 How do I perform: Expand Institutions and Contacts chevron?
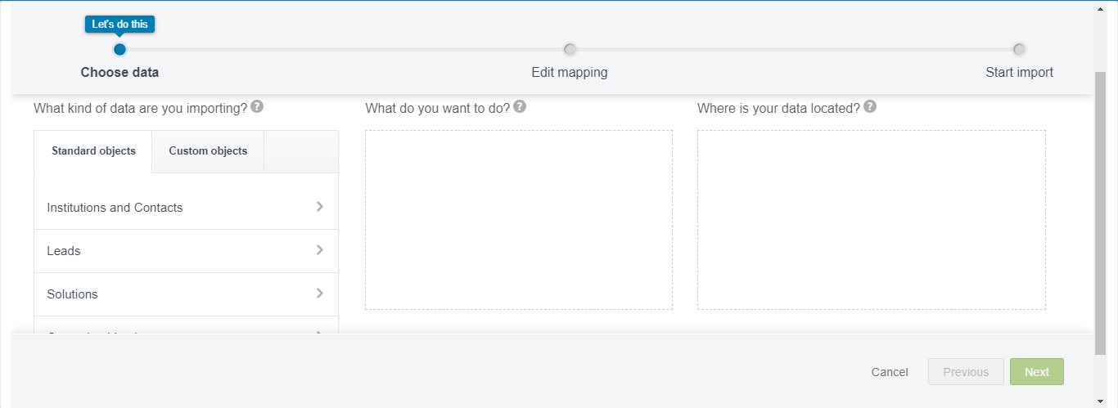click(x=320, y=207)
